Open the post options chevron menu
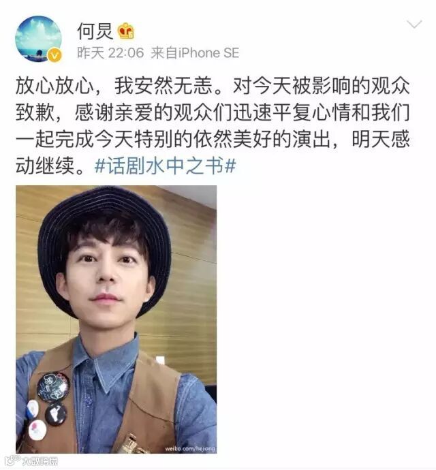Screen dimensions: 436x470 (414, 25)
